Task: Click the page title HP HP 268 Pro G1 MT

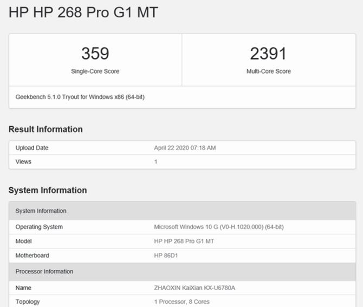Action: (83, 13)
